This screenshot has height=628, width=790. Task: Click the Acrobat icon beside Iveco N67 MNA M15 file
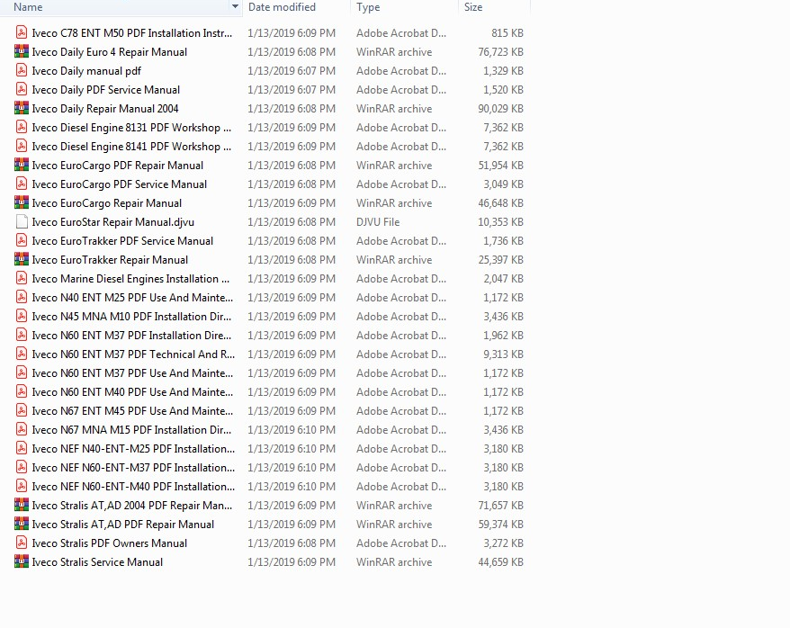coord(21,429)
